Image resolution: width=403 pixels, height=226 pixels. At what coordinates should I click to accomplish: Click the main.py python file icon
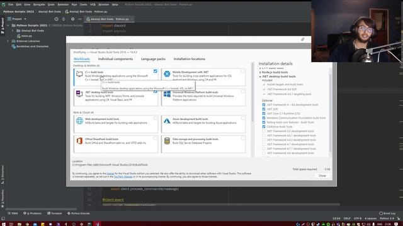click(18, 36)
